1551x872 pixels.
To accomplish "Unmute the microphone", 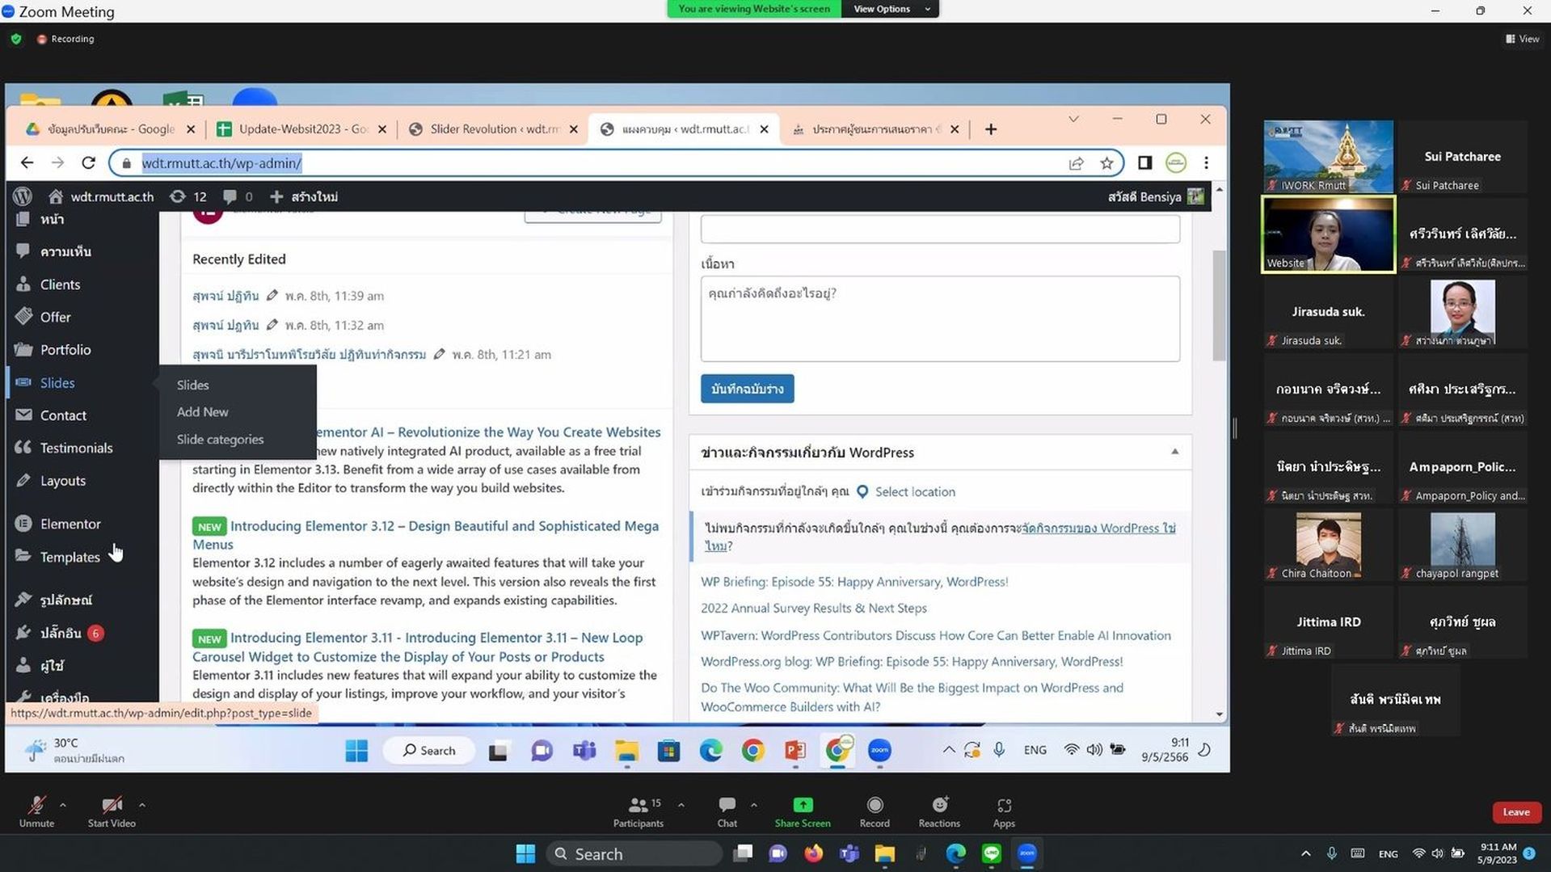I will click(36, 811).
